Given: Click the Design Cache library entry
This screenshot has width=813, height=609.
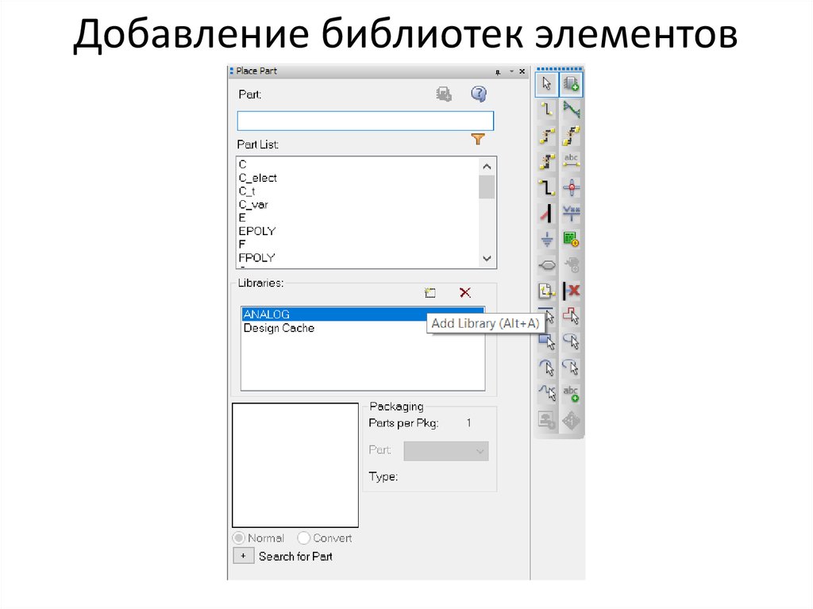Looking at the screenshot, I should 278,328.
